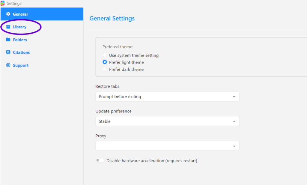Click the app logo in title bar
307x185 pixels.
tap(3, 3)
